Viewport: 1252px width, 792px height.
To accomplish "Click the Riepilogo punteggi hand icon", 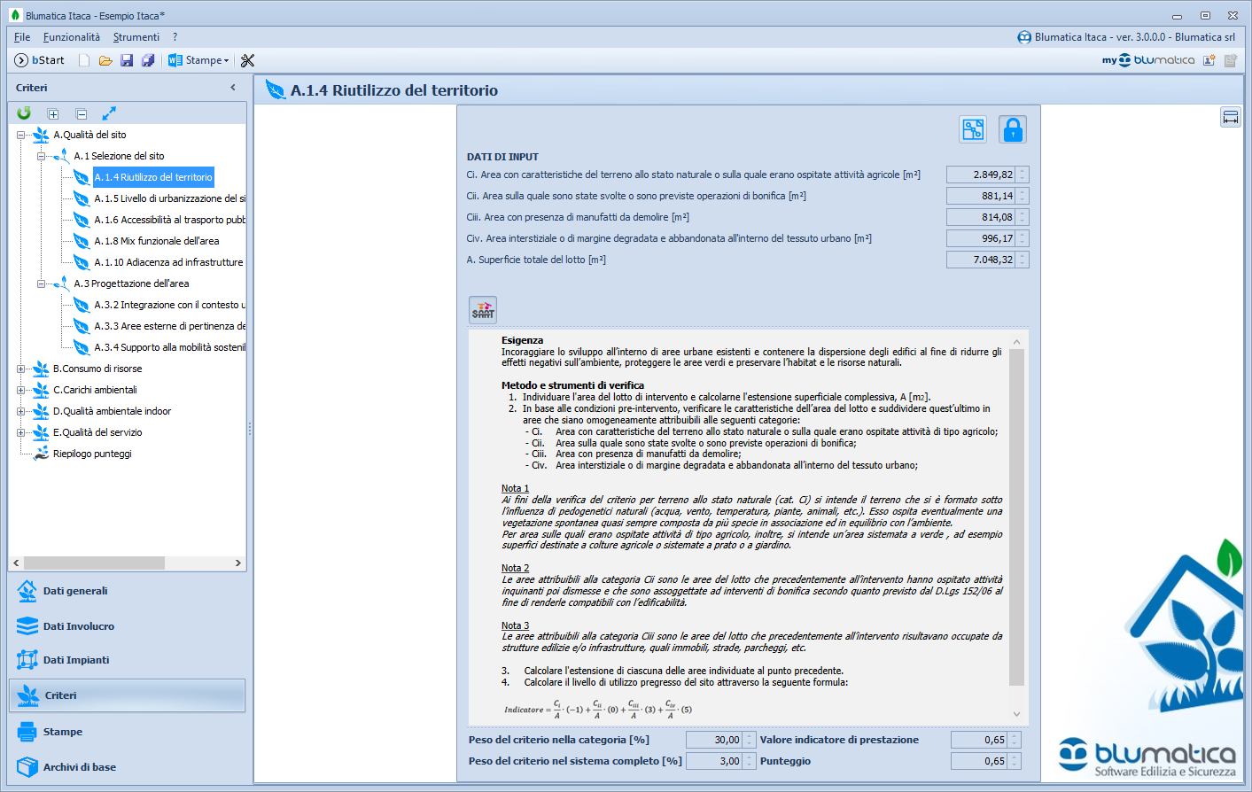I will pyautogui.click(x=41, y=454).
